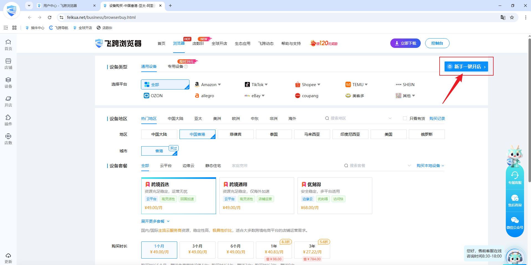
Task: Close the 设备购买 browser tab
Action: point(160,6)
